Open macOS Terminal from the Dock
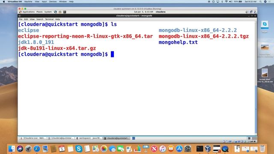The width and height of the screenshot is (274, 154). [200, 149]
